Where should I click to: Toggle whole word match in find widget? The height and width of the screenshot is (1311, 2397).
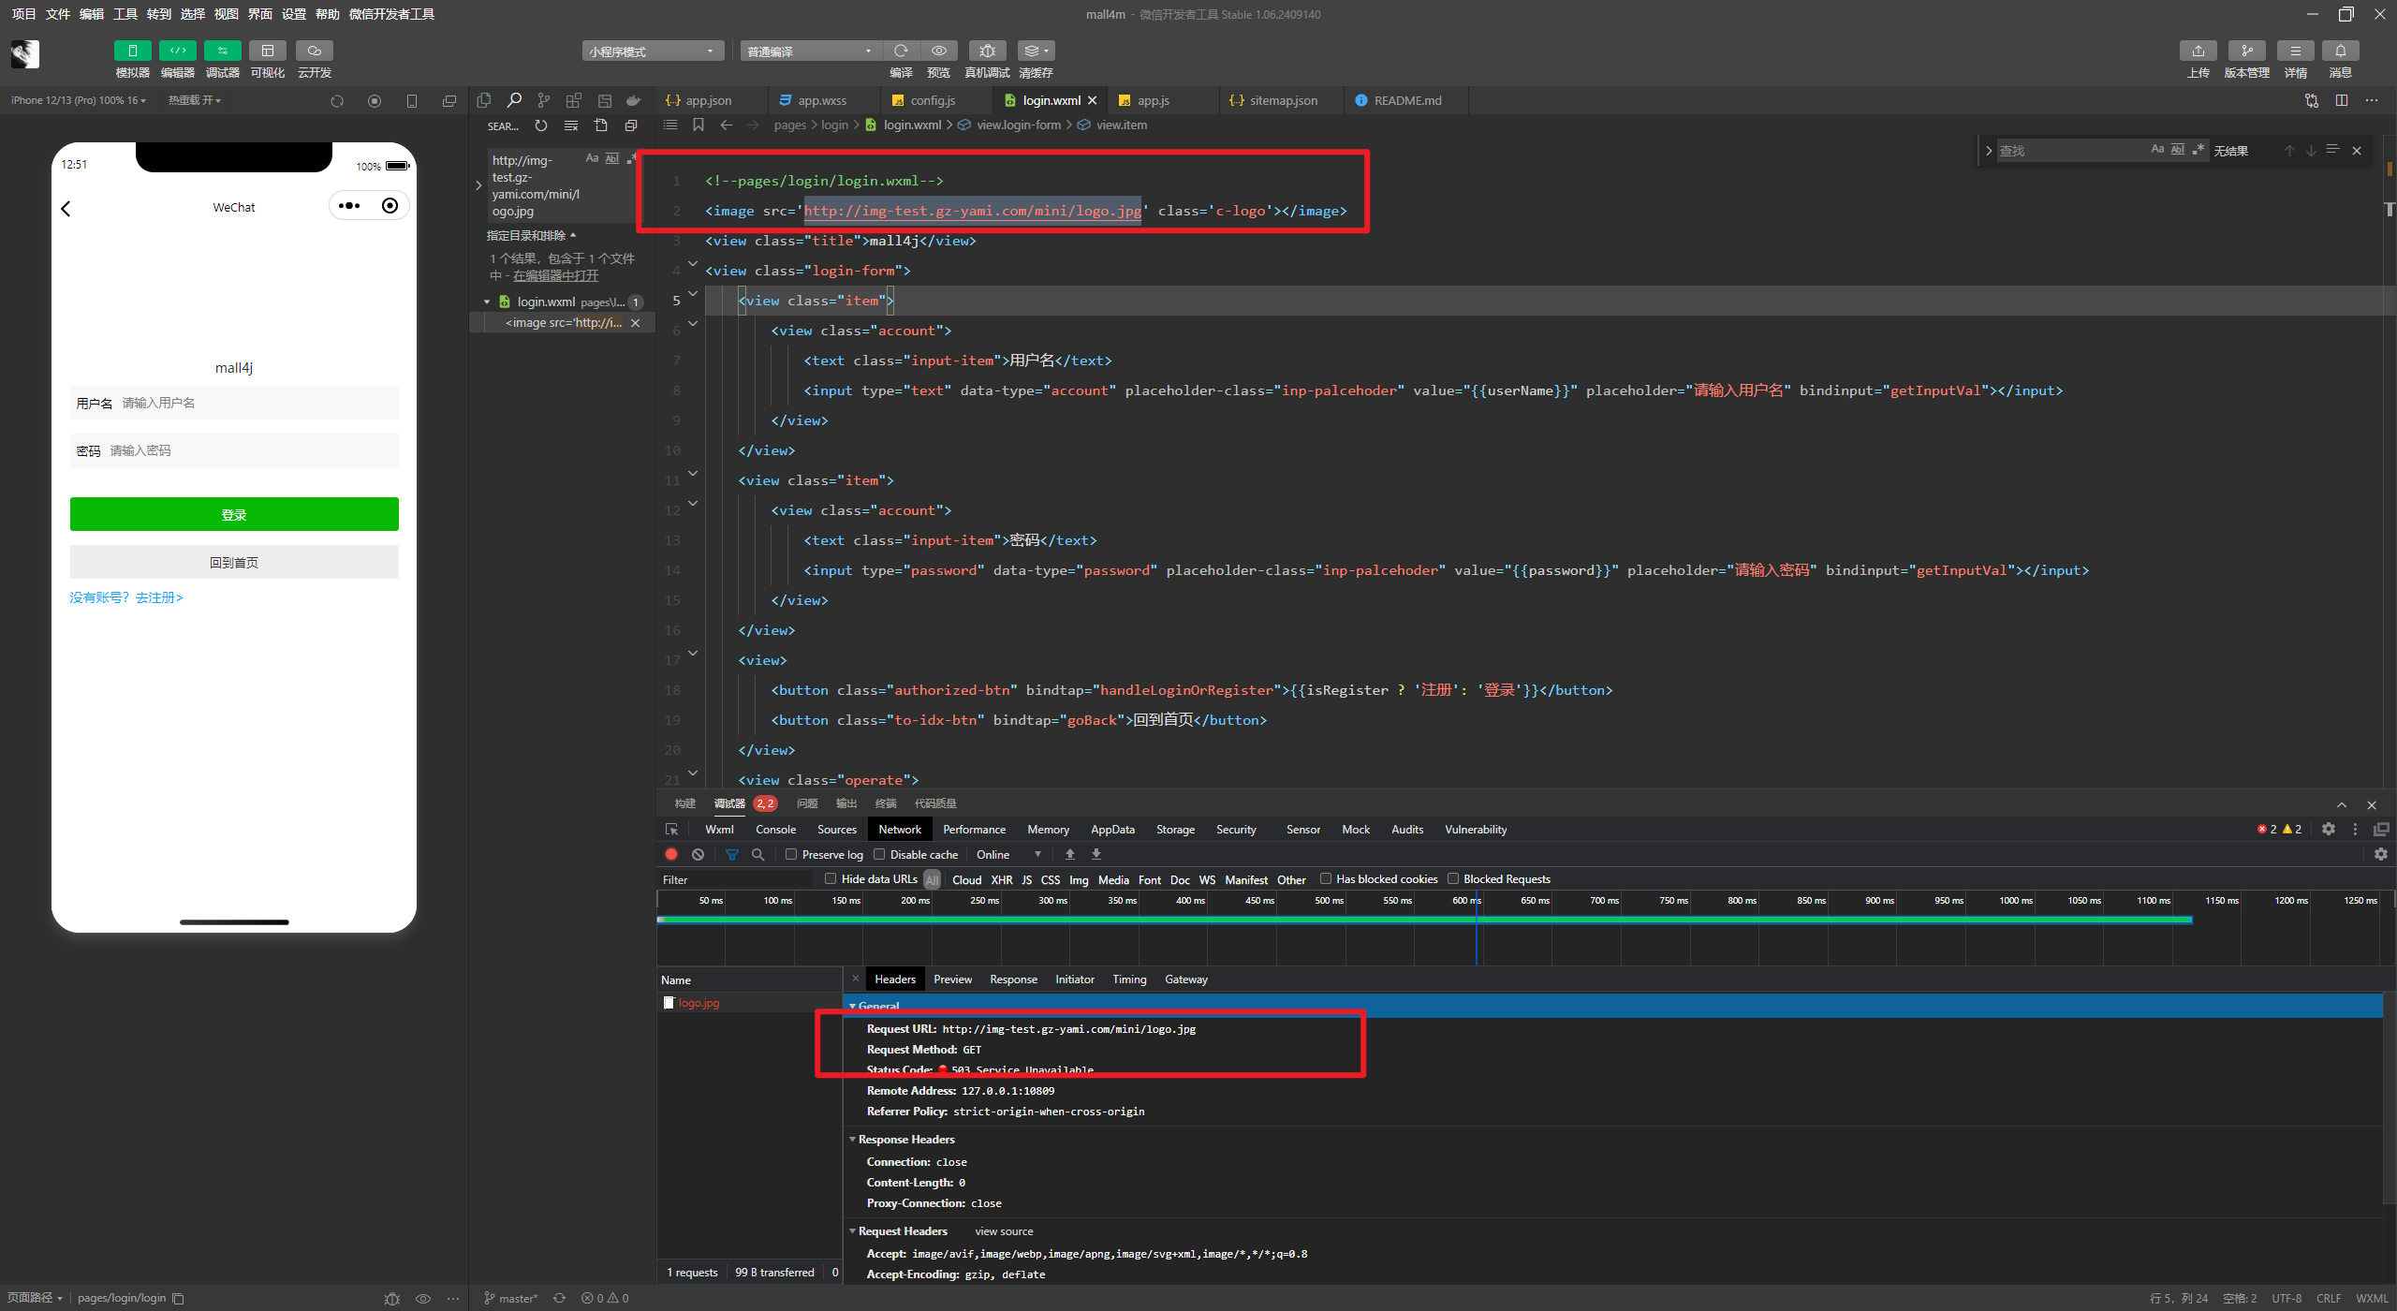pyautogui.click(x=2178, y=150)
